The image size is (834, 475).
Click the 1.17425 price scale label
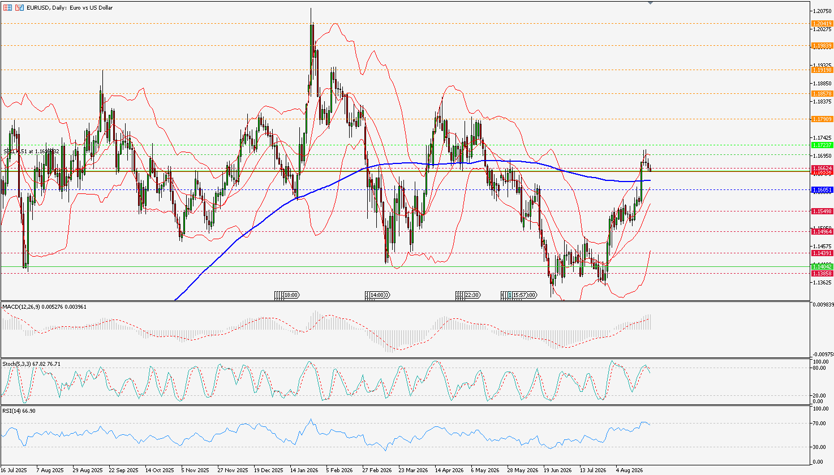[821, 138]
